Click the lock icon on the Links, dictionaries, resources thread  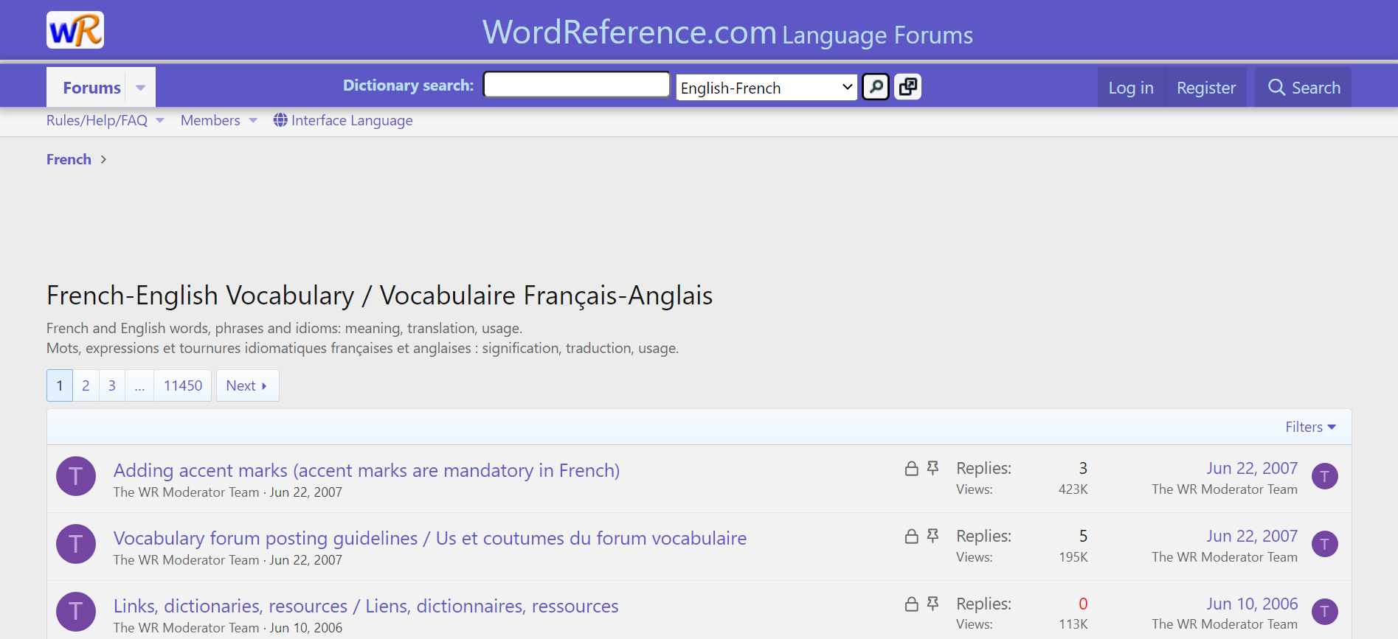(x=912, y=604)
